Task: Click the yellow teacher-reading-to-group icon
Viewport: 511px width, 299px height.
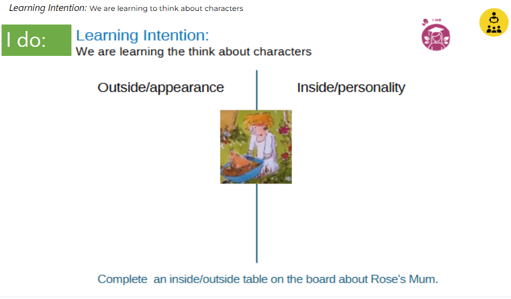Action: 493,22
